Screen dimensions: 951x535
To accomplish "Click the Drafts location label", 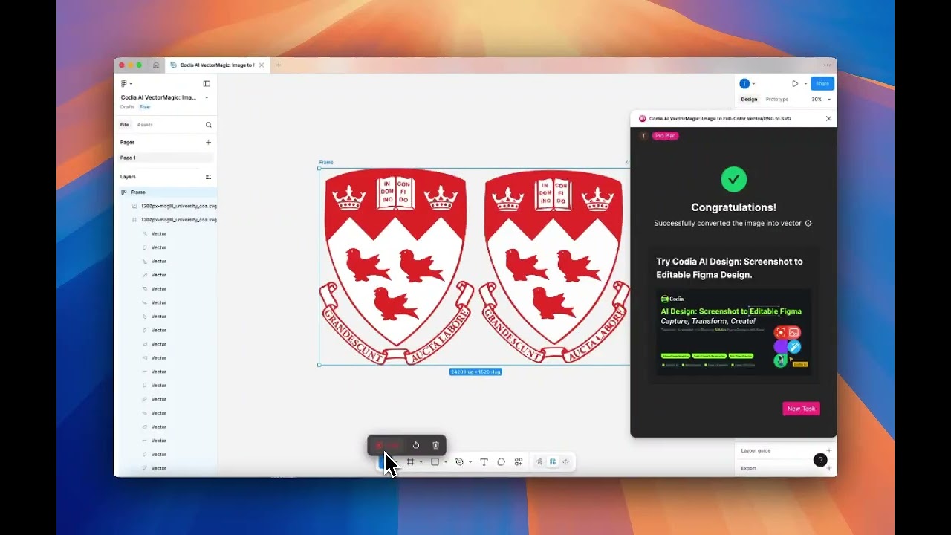I will pyautogui.click(x=128, y=107).
